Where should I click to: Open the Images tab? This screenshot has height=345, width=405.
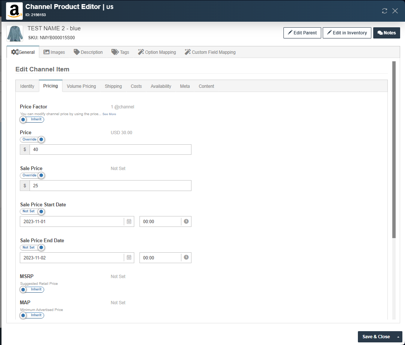(x=54, y=52)
